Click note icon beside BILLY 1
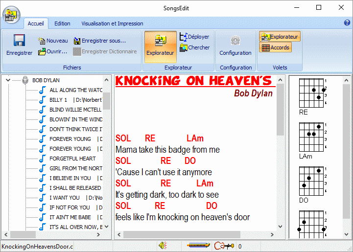 click(x=42, y=100)
